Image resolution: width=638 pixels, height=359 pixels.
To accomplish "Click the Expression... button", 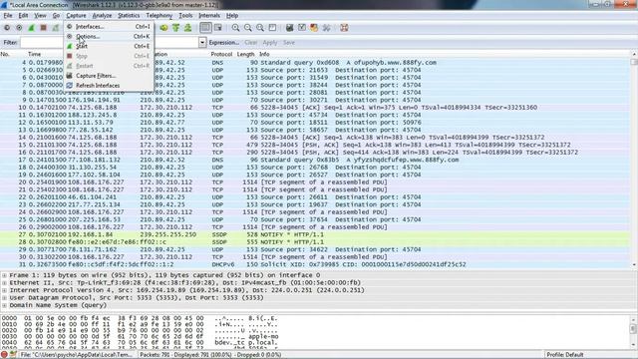I will [223, 42].
